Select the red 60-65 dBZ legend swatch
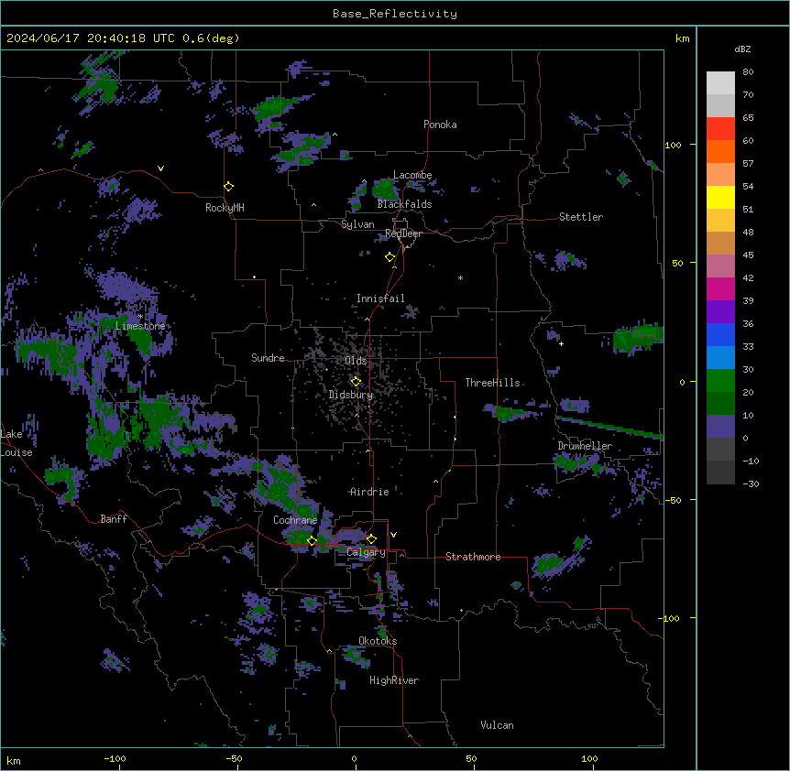 pyautogui.click(x=720, y=128)
